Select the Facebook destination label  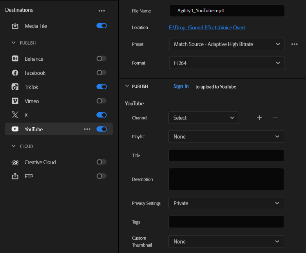[x=35, y=73]
